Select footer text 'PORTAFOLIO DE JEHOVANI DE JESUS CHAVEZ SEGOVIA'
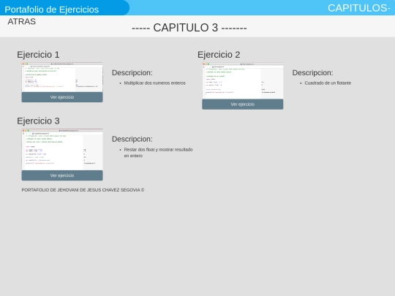Screen dimensions: 395x296 (81, 190)
